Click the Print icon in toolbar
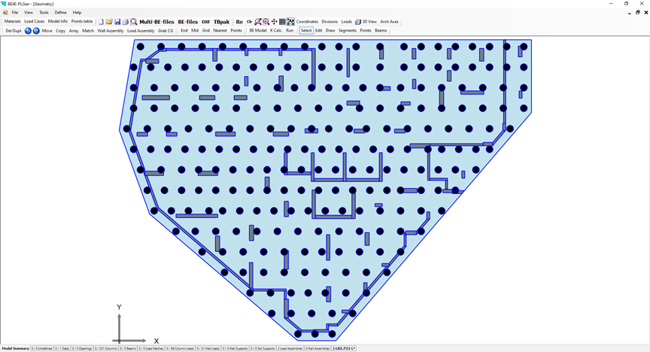 pos(125,22)
